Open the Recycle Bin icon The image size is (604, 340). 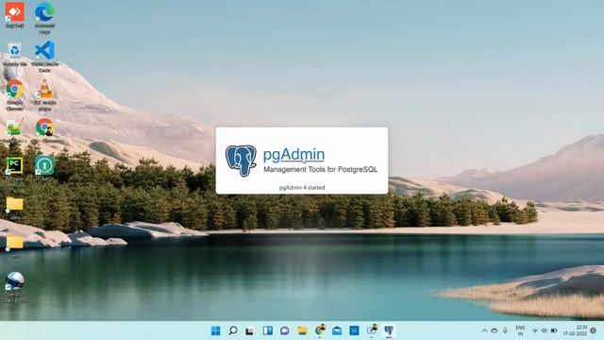pos(15,54)
